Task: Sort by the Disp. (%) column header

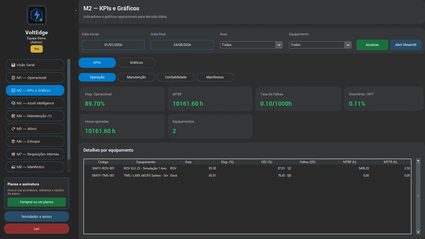Action: [x=227, y=162]
